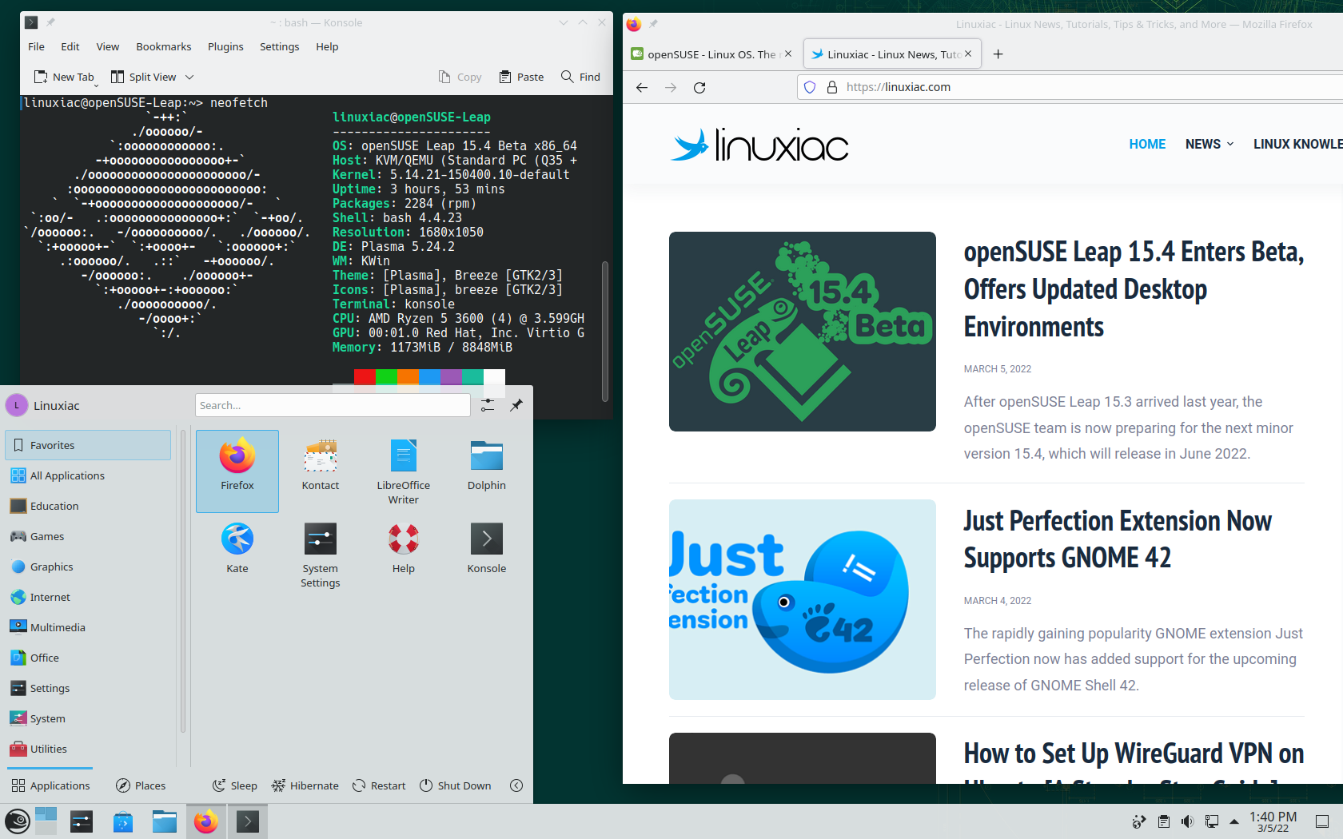Open the New Tab dropdown in Konsole
This screenshot has width=1343, height=839.
click(x=96, y=84)
